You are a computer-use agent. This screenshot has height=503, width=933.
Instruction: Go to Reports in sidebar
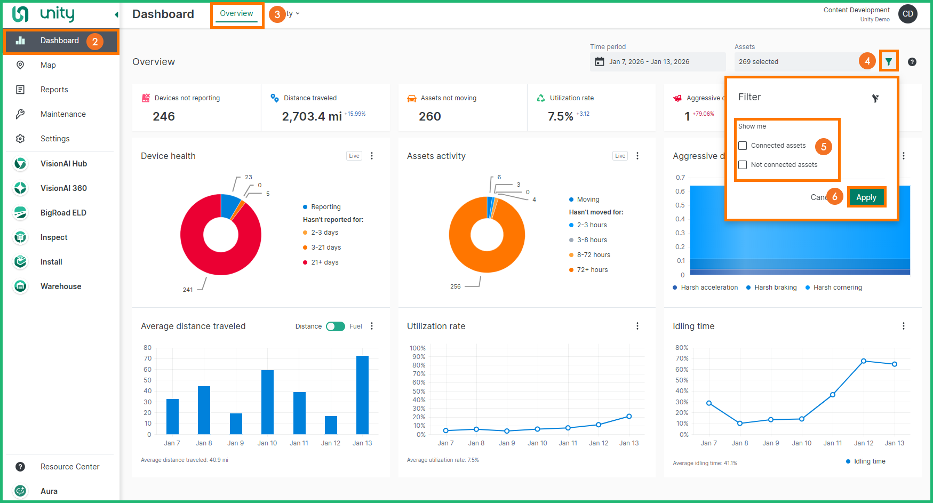click(x=54, y=90)
